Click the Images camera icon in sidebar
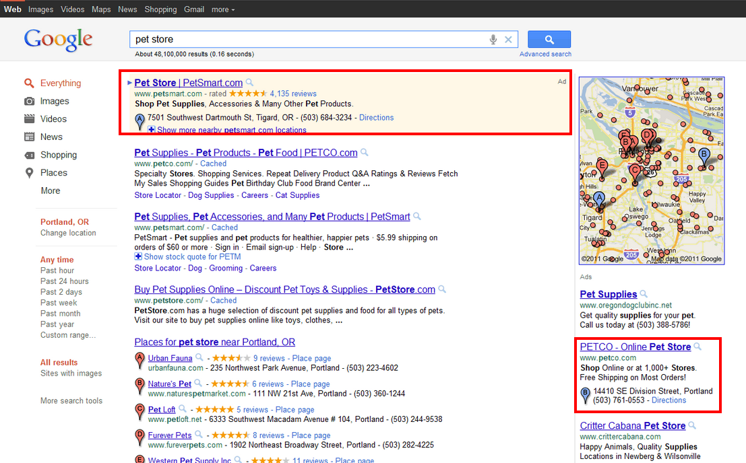Image resolution: width=746 pixels, height=463 pixels. point(29,101)
